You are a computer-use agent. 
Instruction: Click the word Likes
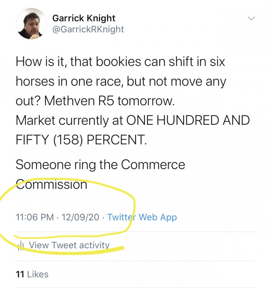tap(38, 274)
